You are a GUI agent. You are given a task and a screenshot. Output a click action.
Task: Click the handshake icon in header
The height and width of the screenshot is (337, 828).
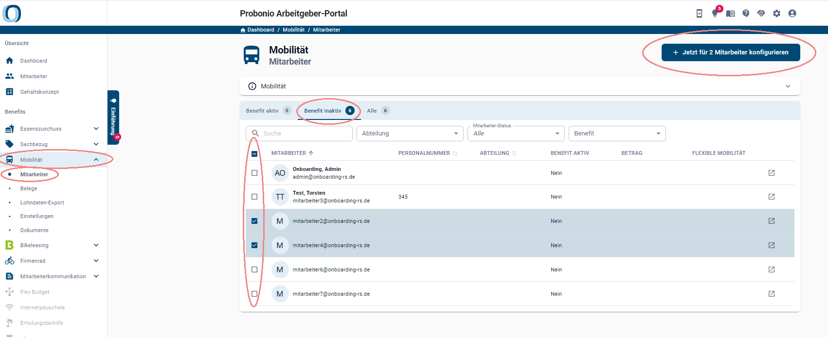coord(761,14)
